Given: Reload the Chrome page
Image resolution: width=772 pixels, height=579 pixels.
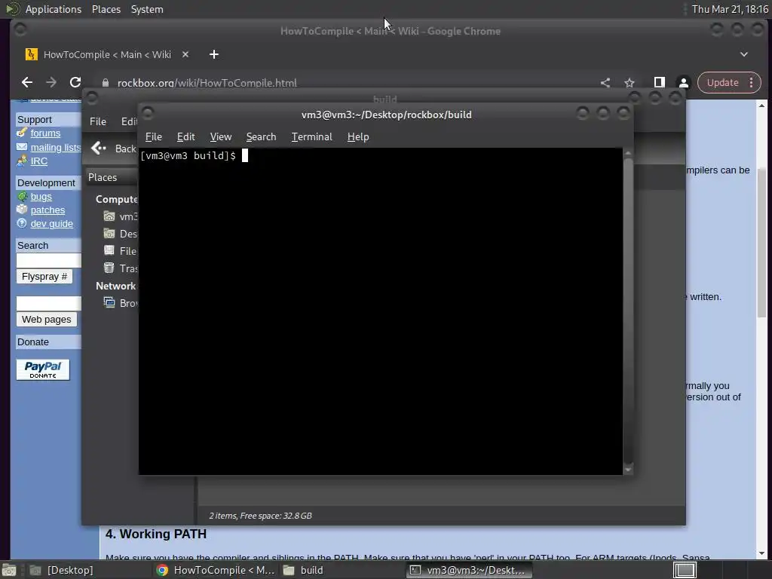Looking at the screenshot, I should point(75,82).
